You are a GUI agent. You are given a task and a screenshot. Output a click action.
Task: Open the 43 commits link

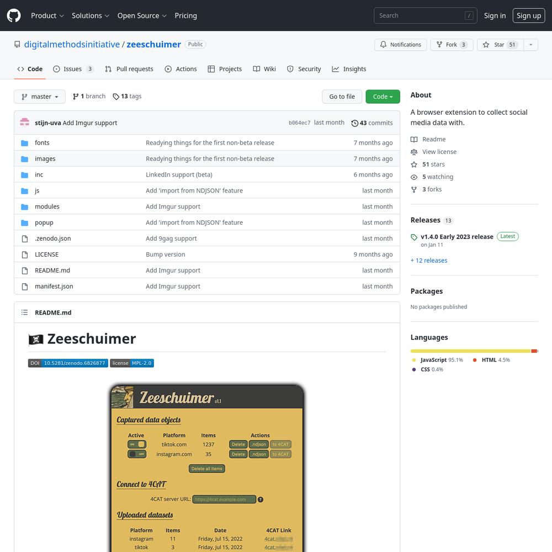tap(371, 123)
